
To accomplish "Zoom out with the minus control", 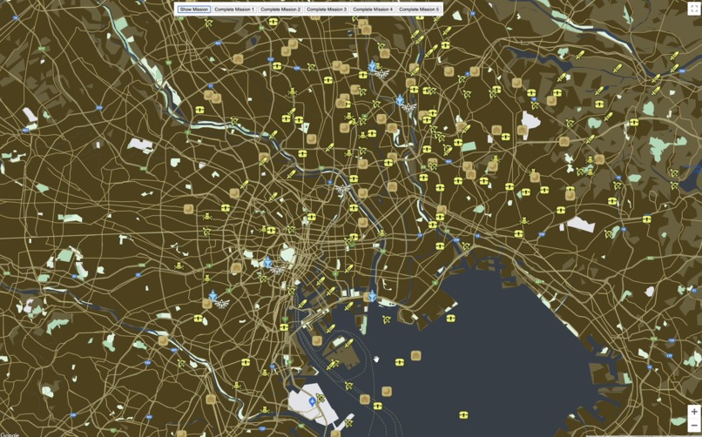I will click(x=694, y=425).
